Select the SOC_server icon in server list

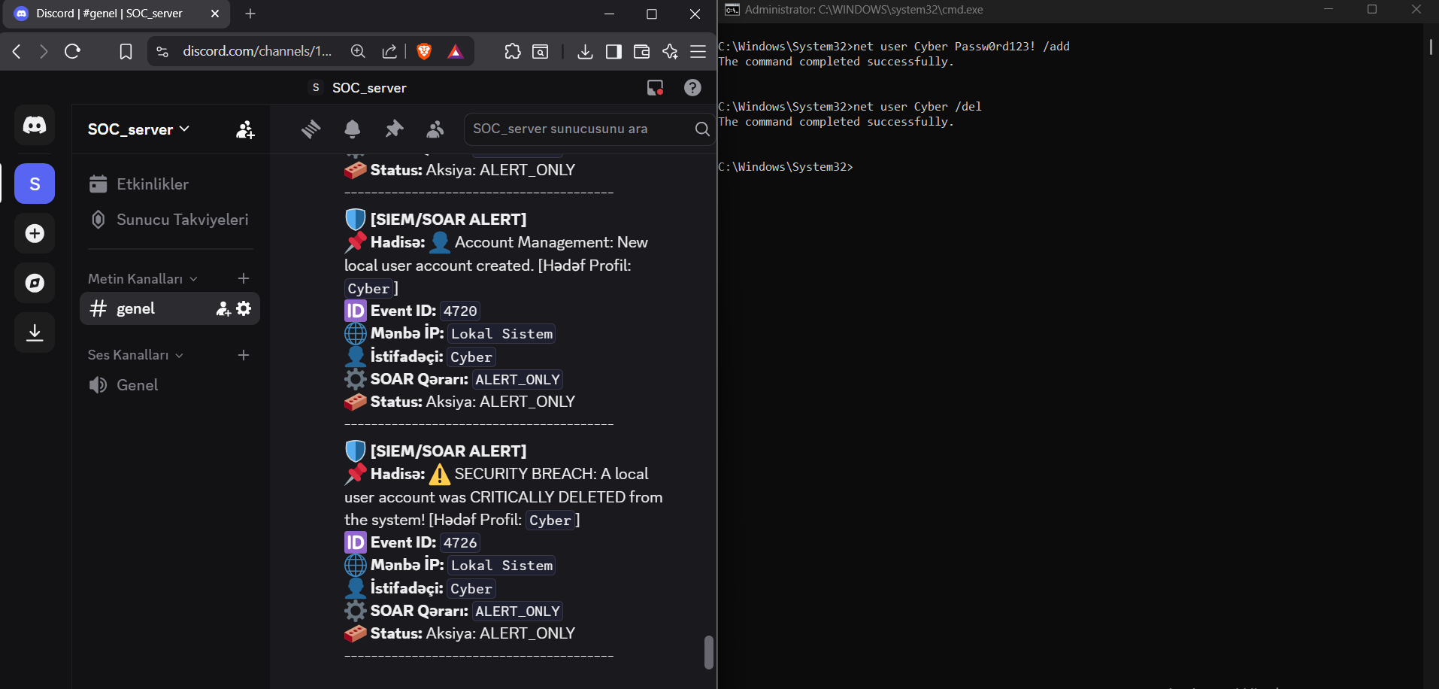coord(35,184)
